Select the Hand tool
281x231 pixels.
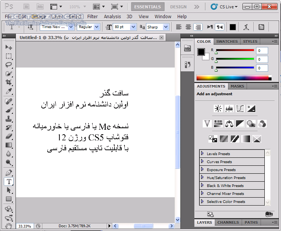pyautogui.click(x=9, y=226)
